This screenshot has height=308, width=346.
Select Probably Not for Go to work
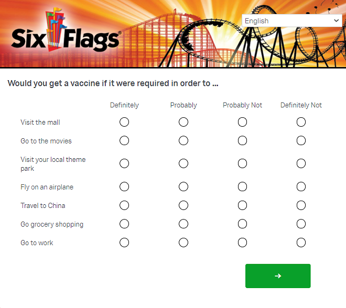242,243
